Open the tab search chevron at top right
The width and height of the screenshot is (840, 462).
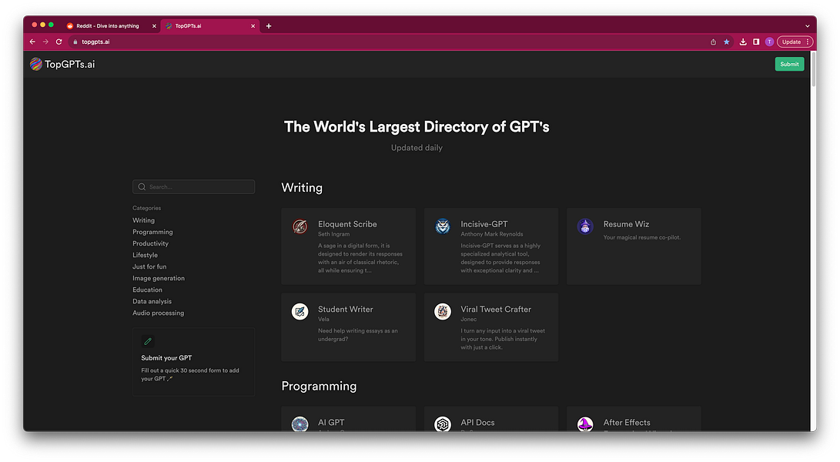(x=806, y=25)
